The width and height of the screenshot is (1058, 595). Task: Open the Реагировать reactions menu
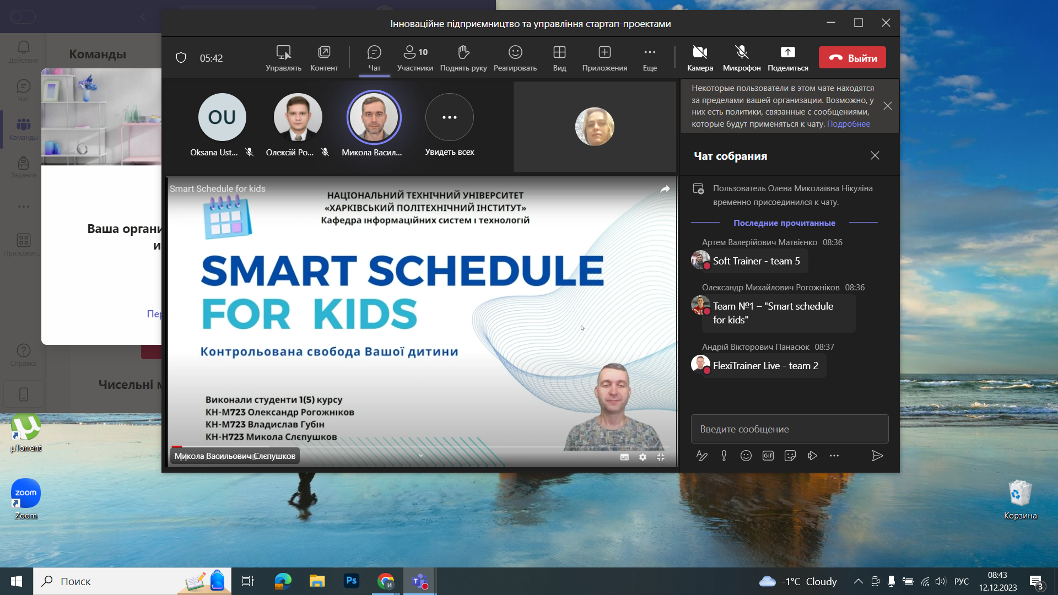click(x=515, y=52)
